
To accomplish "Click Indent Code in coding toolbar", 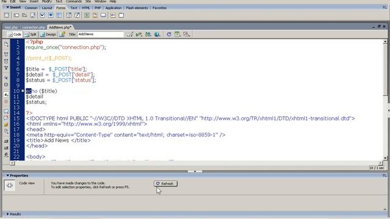I will 6,141.
